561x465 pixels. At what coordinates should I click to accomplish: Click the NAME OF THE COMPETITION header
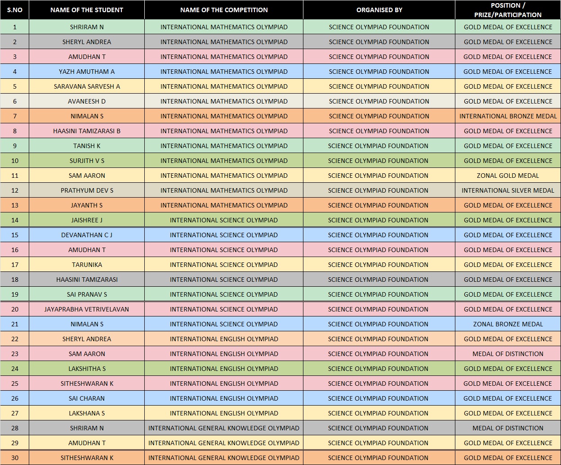coord(224,10)
